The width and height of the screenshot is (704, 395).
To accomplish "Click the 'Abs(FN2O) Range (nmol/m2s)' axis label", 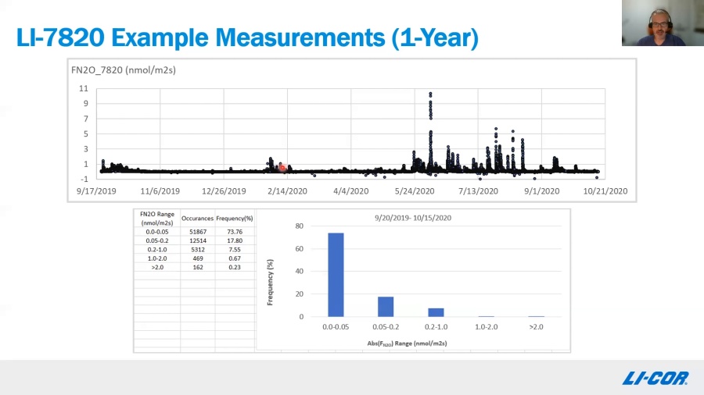I will point(407,343).
